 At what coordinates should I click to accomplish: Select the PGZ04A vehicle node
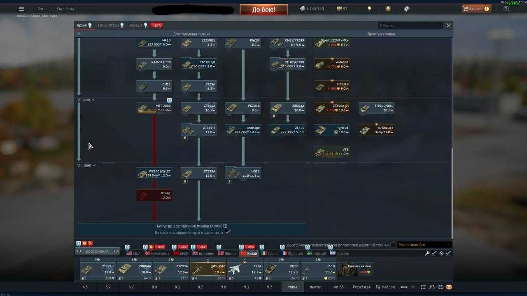(x=243, y=108)
